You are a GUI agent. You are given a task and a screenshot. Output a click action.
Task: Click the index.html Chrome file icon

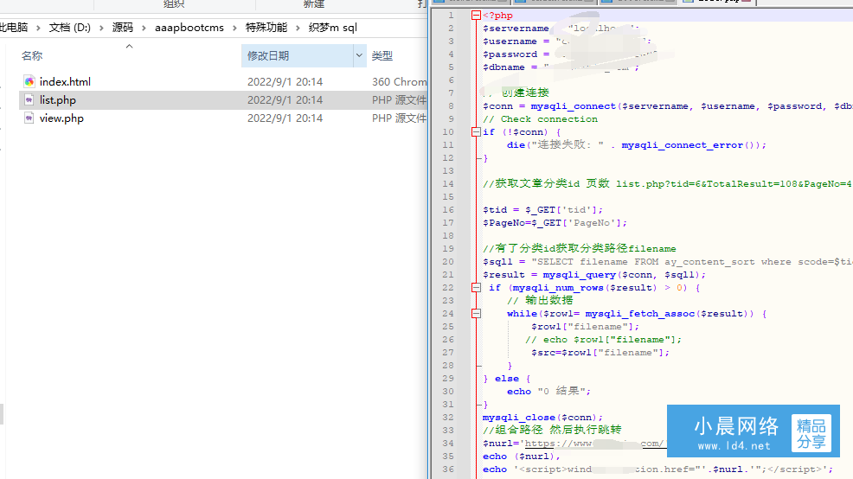29,81
